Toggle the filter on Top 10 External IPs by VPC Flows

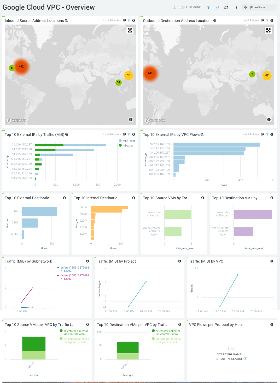[267, 134]
